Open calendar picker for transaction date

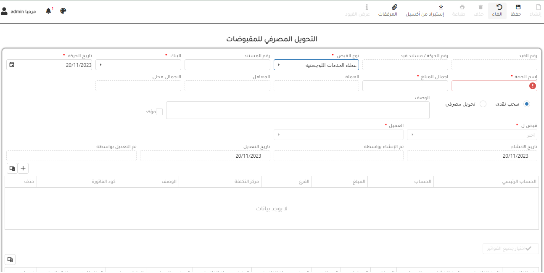12,65
